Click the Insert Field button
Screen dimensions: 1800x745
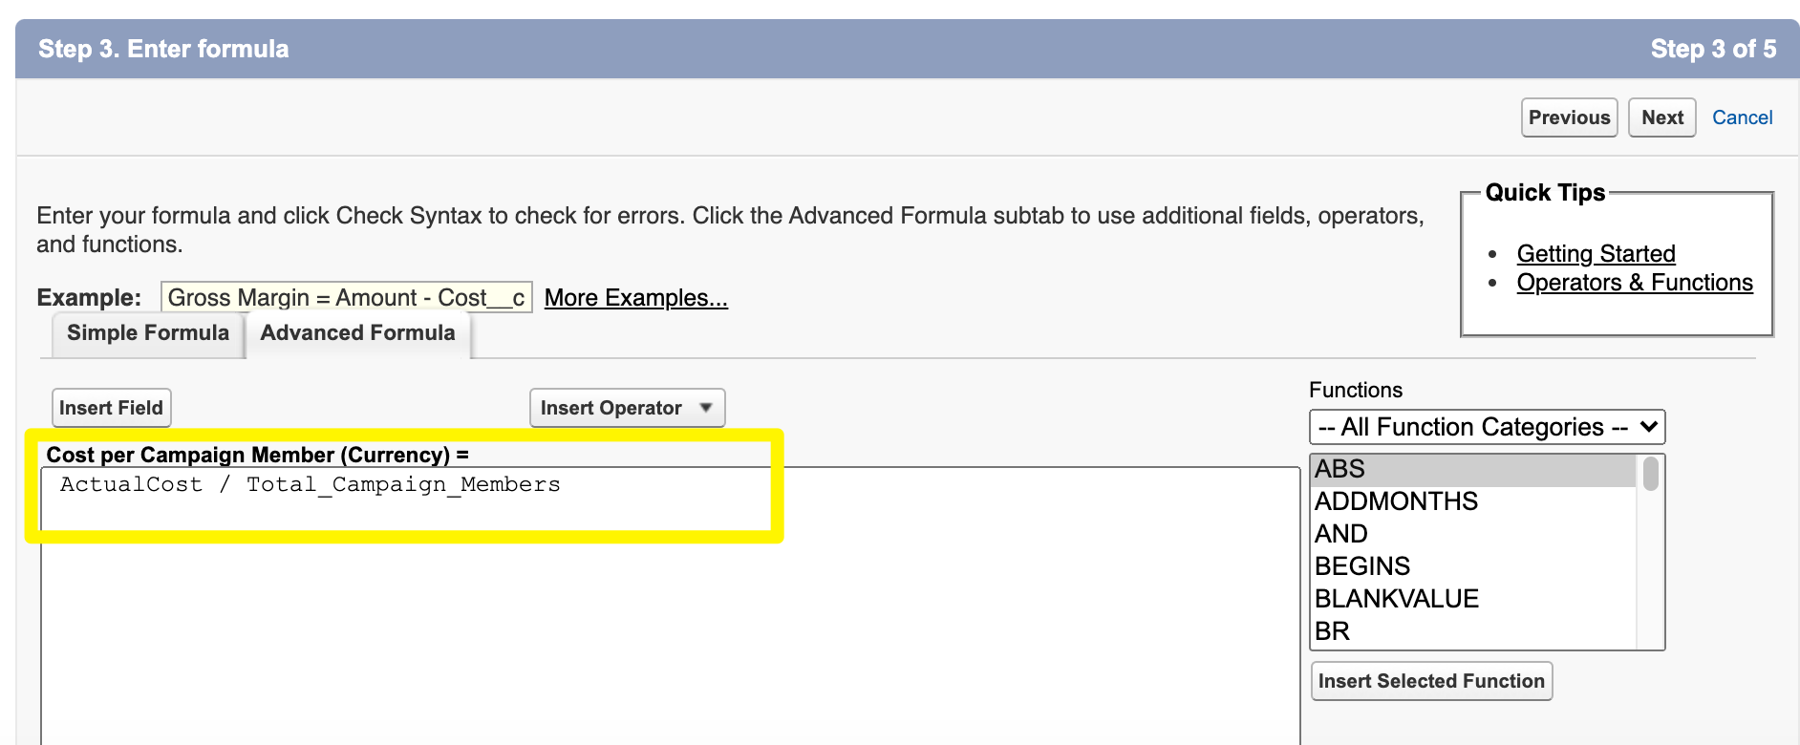pos(111,408)
